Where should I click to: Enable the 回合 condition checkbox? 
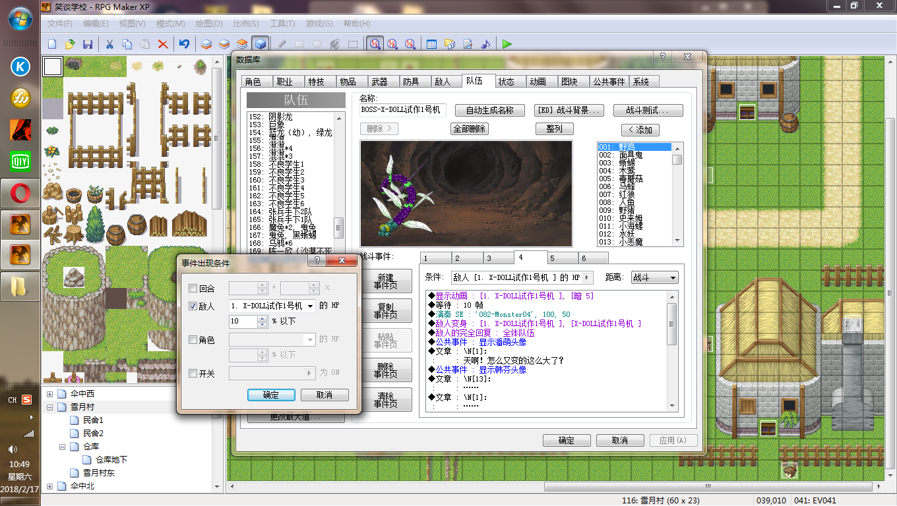(x=193, y=289)
